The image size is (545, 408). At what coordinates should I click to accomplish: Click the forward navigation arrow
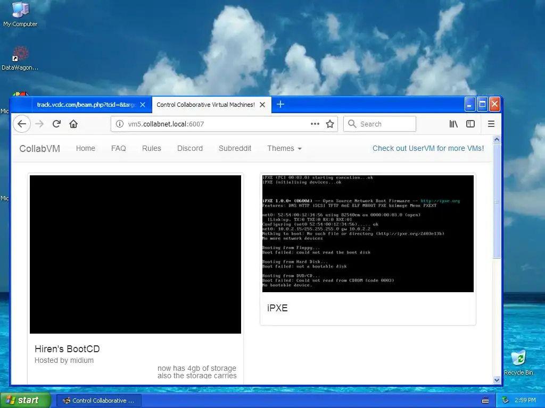pos(39,124)
